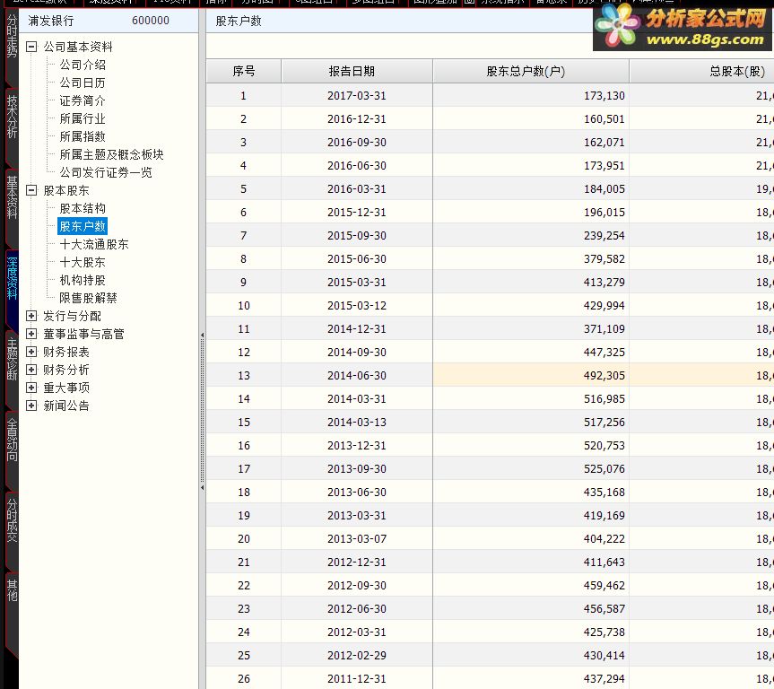774x689 pixels.
Task: Open 所属指数 tree item
Action: click(83, 136)
